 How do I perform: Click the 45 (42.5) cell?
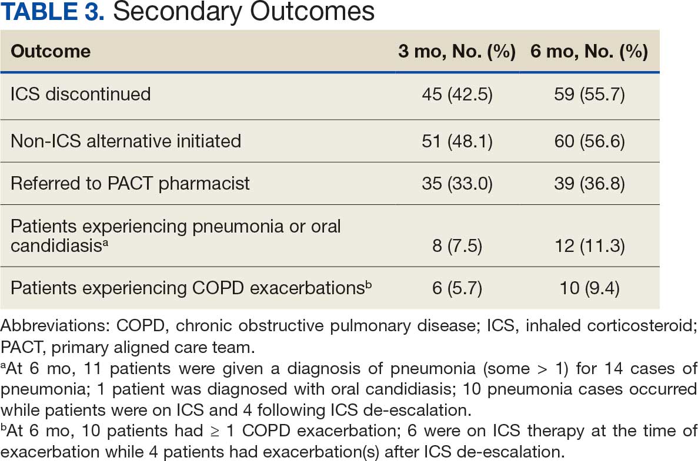(x=457, y=94)
